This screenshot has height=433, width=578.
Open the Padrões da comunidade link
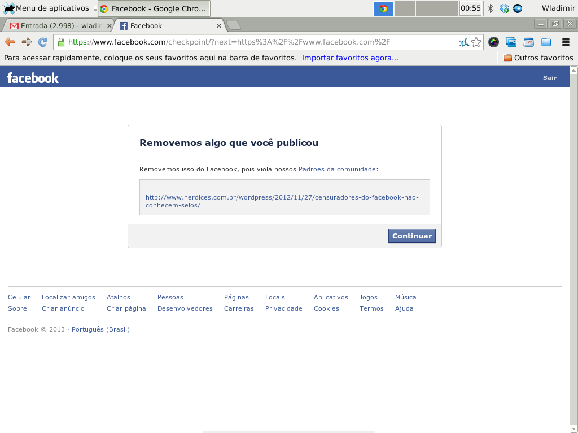tap(338, 169)
